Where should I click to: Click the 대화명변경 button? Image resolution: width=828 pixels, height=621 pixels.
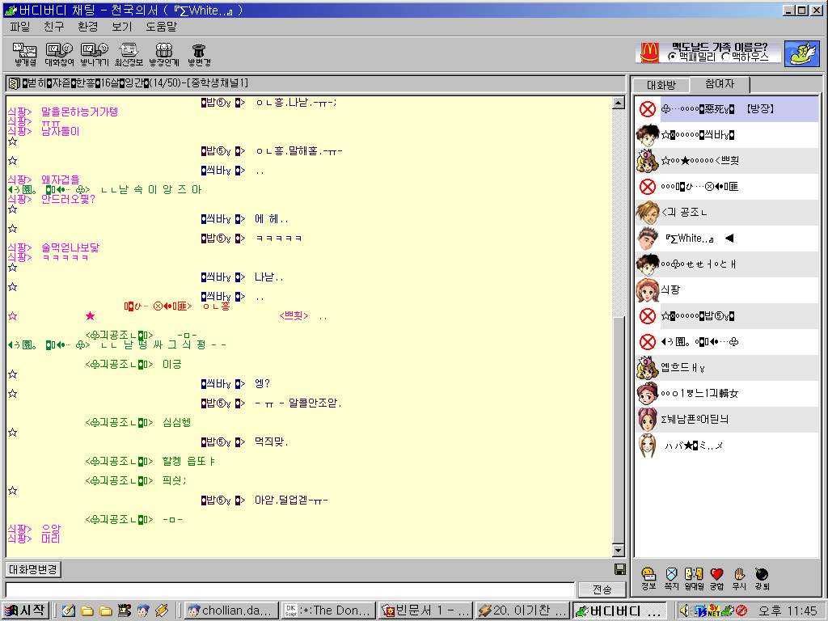click(x=32, y=569)
